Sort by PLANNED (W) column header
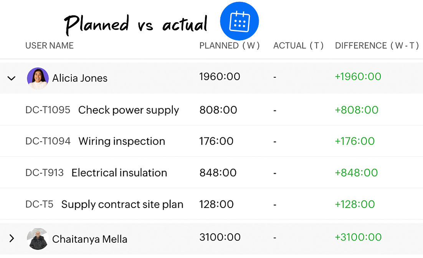The width and height of the screenshot is (423, 258). click(x=230, y=46)
